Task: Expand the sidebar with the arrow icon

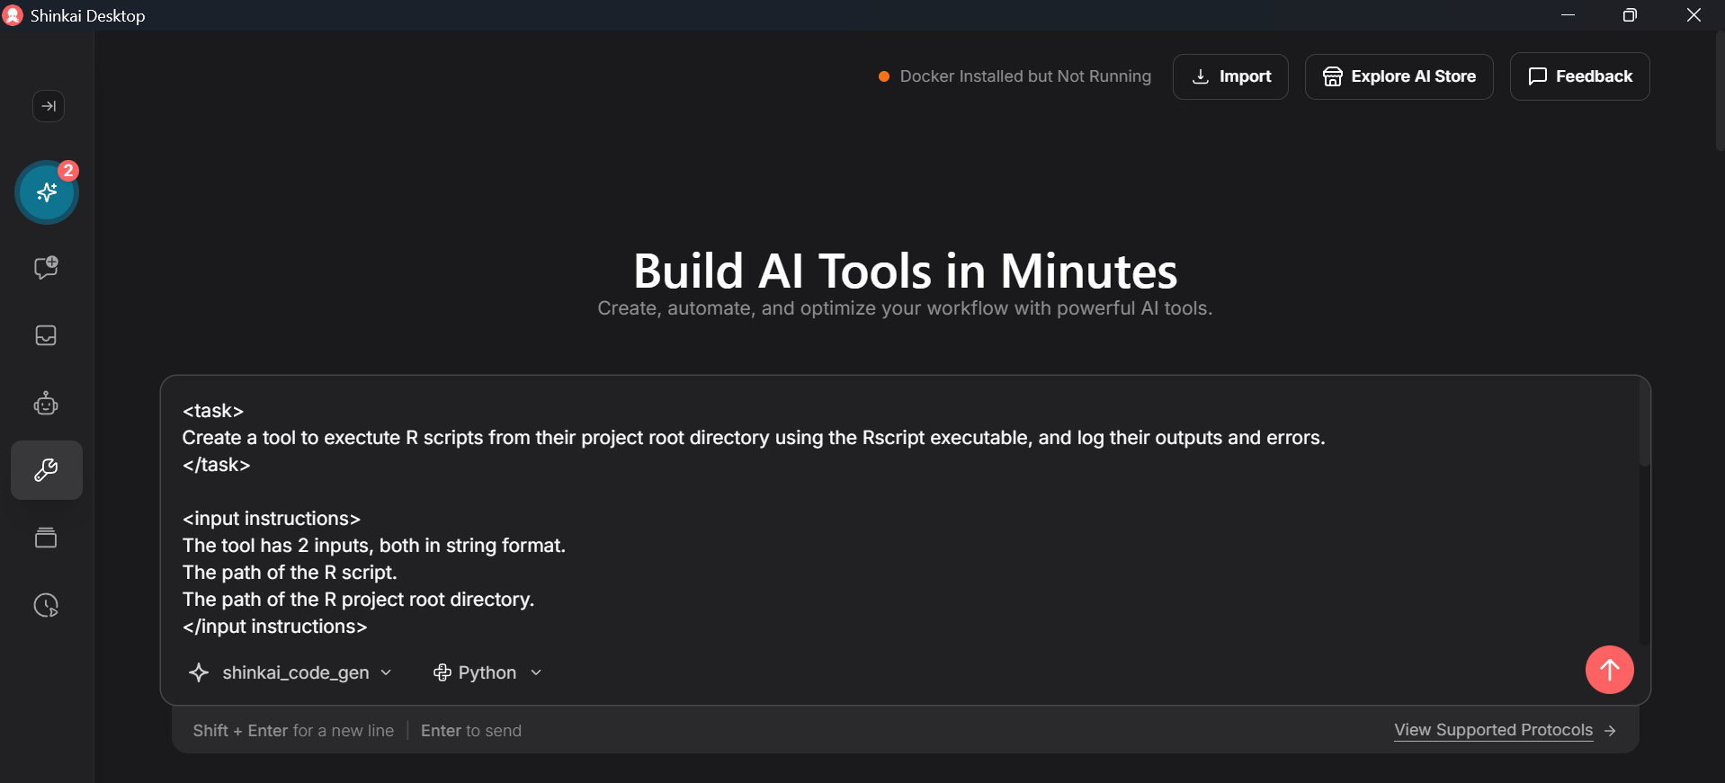Action: click(x=49, y=106)
